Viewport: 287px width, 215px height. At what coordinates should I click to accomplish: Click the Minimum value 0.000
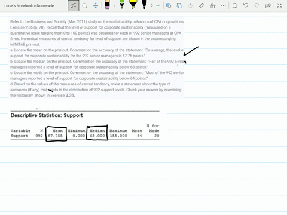coord(79,136)
